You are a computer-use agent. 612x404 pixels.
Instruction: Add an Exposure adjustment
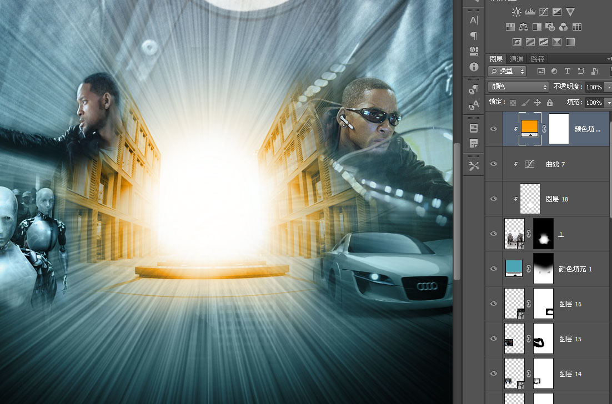pyautogui.click(x=557, y=12)
